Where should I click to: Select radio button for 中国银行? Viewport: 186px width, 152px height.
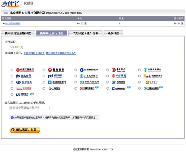(x=108, y=70)
